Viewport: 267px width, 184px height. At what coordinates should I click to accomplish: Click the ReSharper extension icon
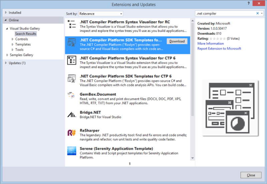pos(71,133)
